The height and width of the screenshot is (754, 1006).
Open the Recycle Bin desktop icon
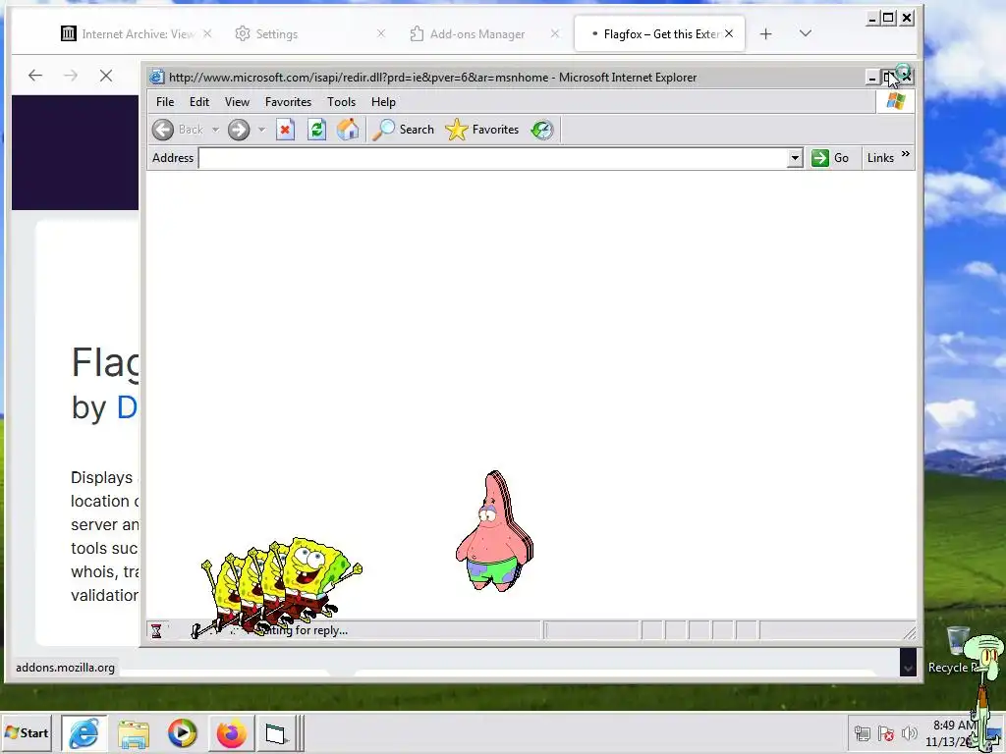click(958, 649)
